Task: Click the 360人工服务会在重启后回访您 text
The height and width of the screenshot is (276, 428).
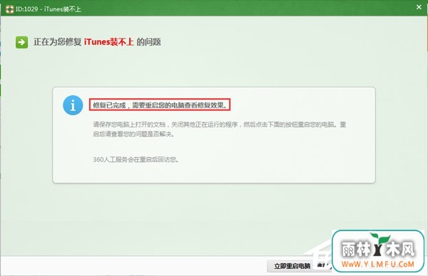Action: click(x=136, y=159)
